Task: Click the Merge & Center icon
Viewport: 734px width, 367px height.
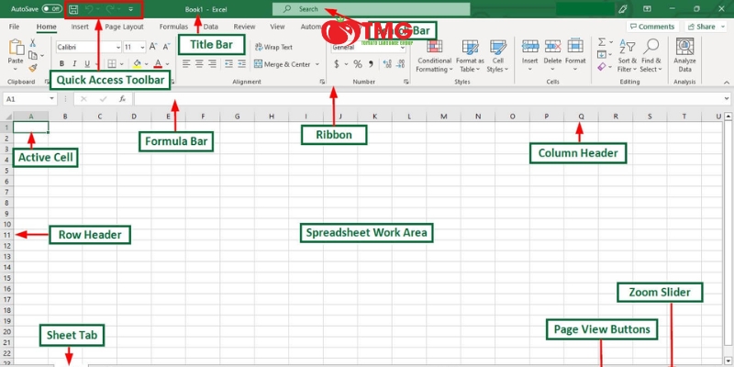Action: [x=258, y=63]
